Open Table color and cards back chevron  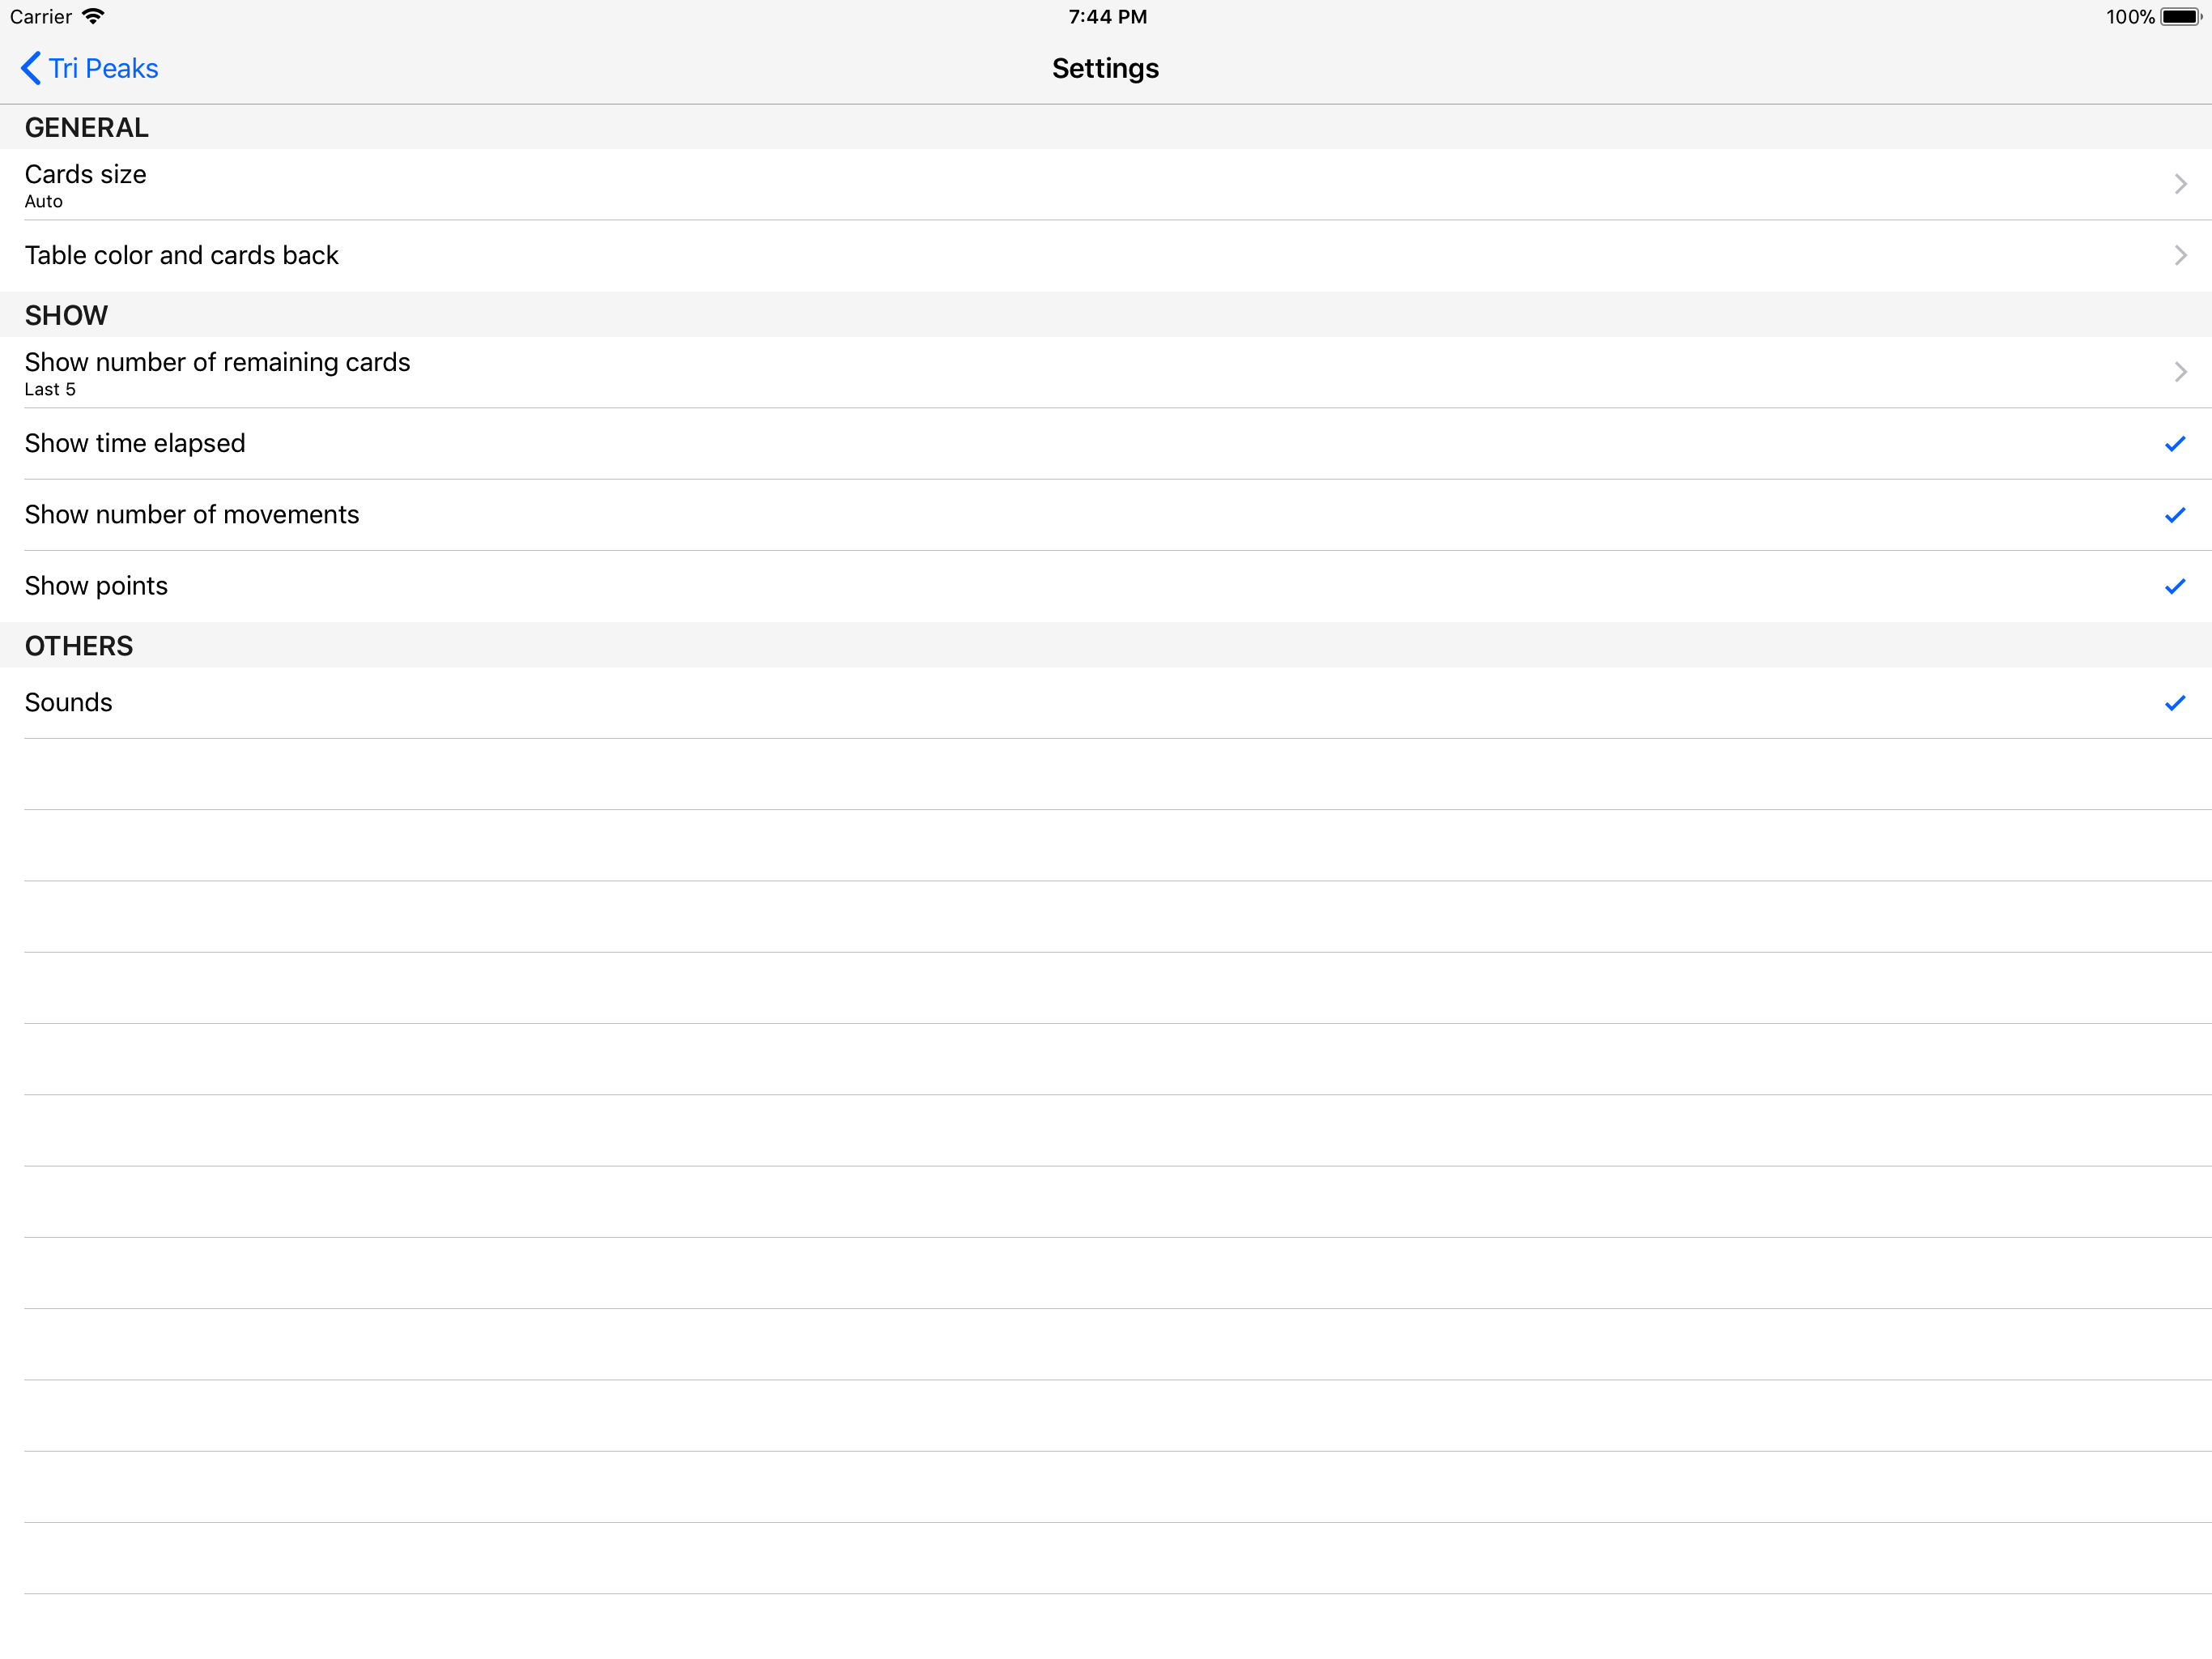(x=2180, y=255)
